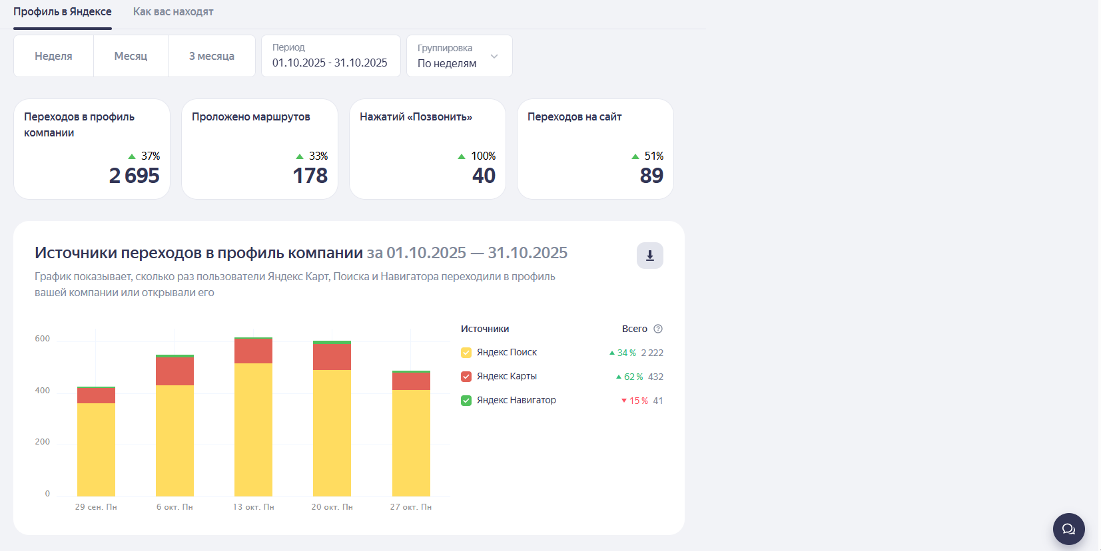This screenshot has width=1101, height=551.
Task: Click the 33% growth indicator
Action: click(312, 156)
